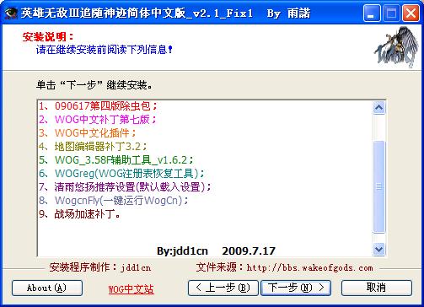Select line 清雨悠扬推荐设置

click(x=125, y=186)
